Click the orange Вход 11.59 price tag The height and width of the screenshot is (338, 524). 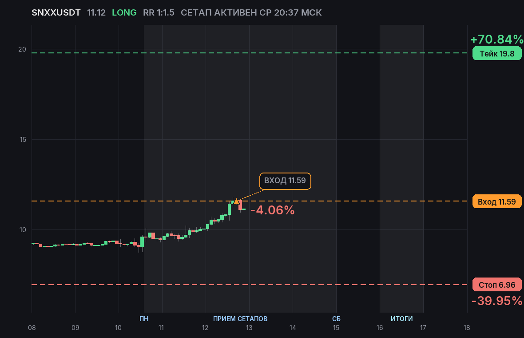(x=497, y=201)
